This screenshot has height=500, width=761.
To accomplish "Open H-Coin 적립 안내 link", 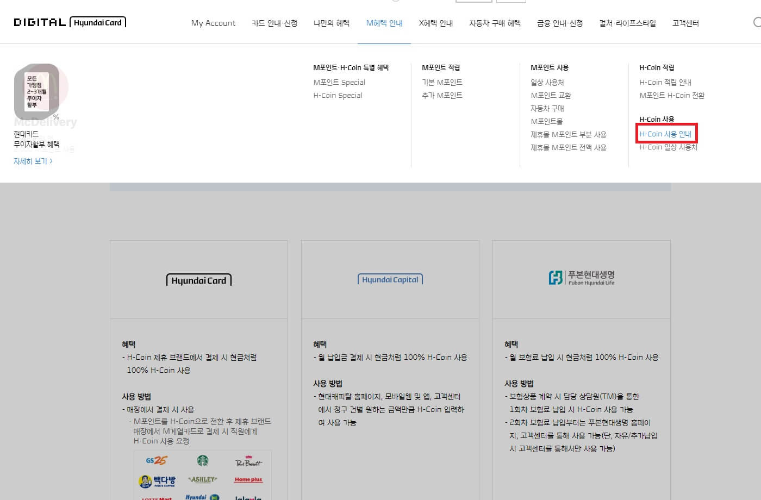I will 665,82.
